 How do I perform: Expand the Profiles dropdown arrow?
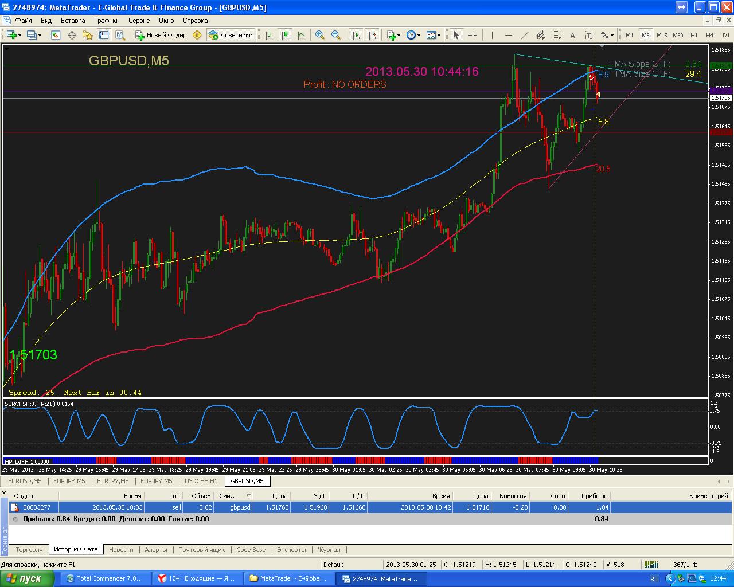pos(40,35)
